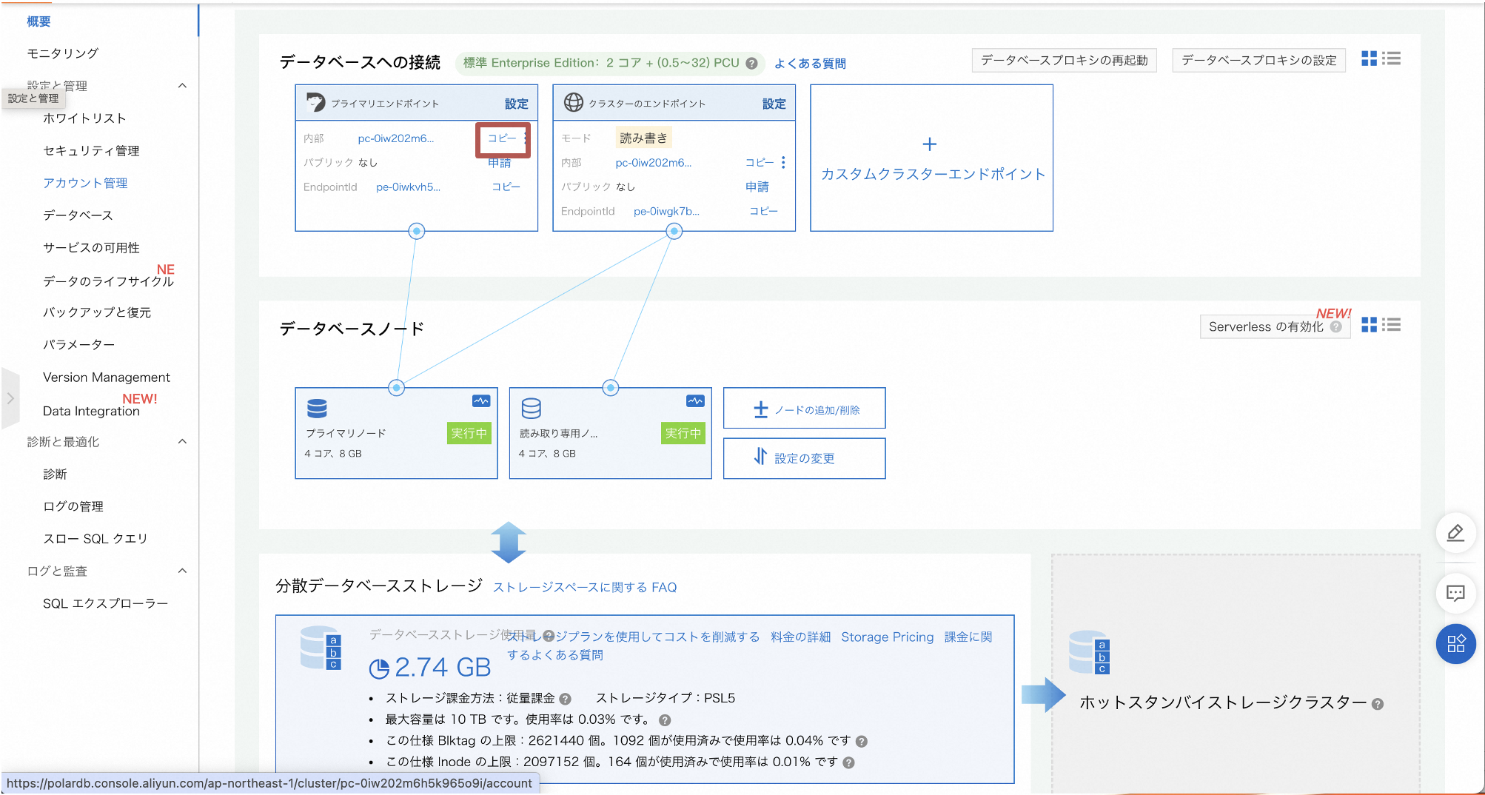Click the データベースプロキシの再起動 button
The width and height of the screenshot is (1485, 795).
click(1064, 60)
